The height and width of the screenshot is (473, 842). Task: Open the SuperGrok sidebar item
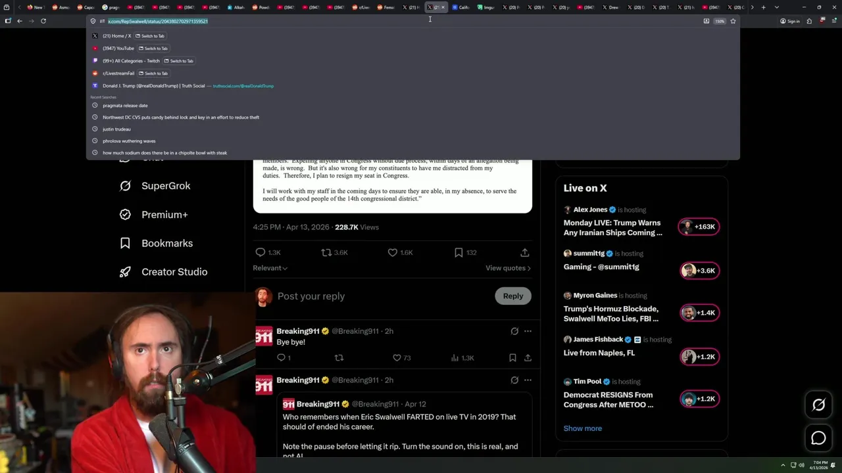(155, 186)
